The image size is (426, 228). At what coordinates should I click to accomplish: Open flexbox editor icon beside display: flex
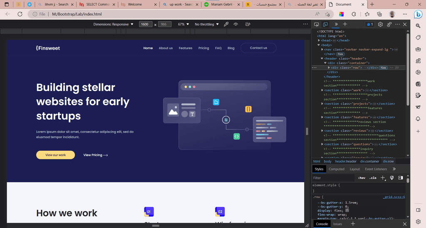[347, 211]
